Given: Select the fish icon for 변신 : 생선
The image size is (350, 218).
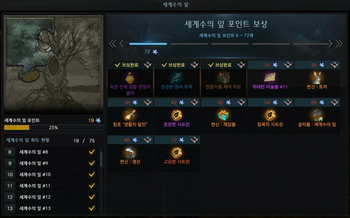Looking at the screenshot, I should [x=130, y=152].
